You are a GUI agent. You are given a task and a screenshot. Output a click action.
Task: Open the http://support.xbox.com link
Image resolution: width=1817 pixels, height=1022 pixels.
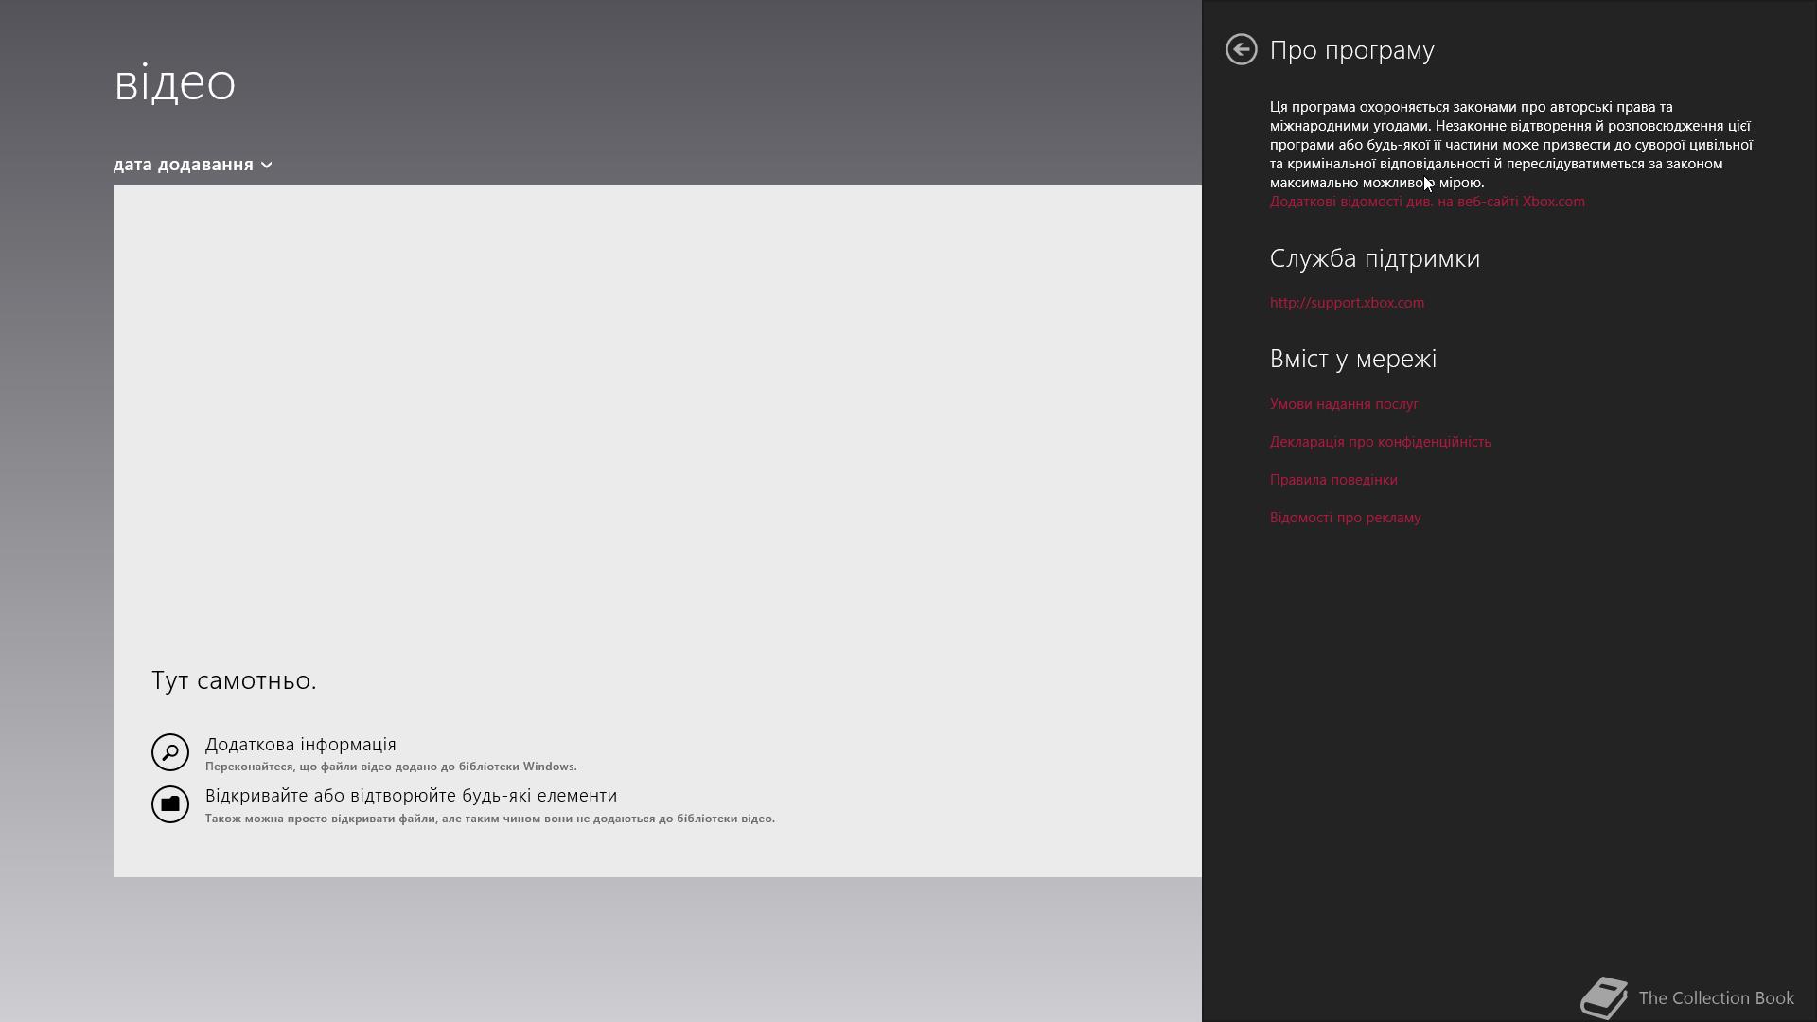[x=1347, y=303]
